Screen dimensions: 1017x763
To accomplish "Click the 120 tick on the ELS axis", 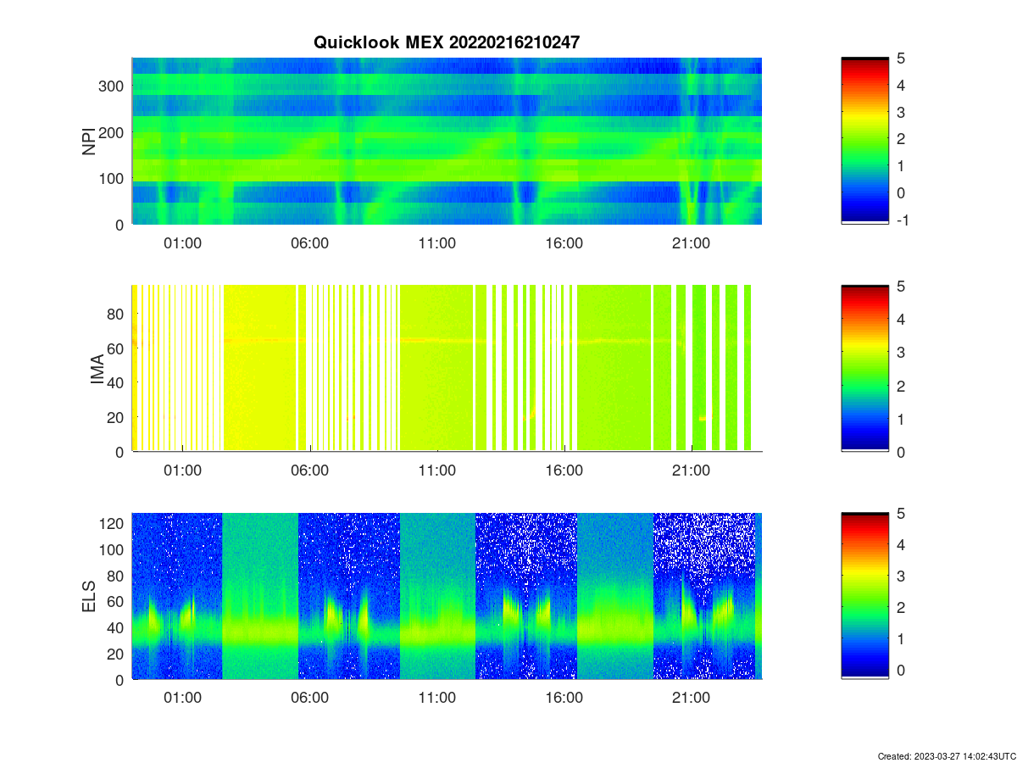I will 113,524.
